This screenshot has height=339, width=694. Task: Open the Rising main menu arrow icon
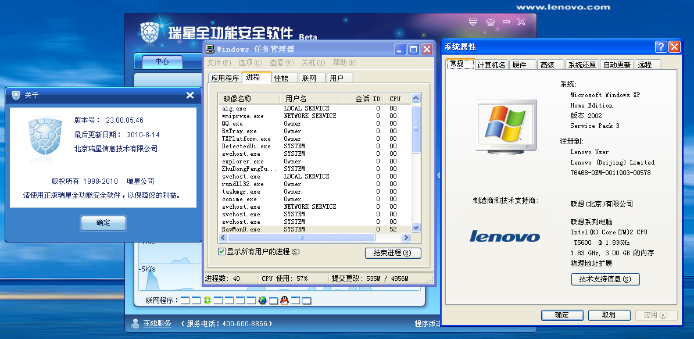click(473, 22)
